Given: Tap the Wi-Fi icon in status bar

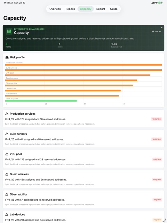Looking at the screenshot, I should 156,3.
